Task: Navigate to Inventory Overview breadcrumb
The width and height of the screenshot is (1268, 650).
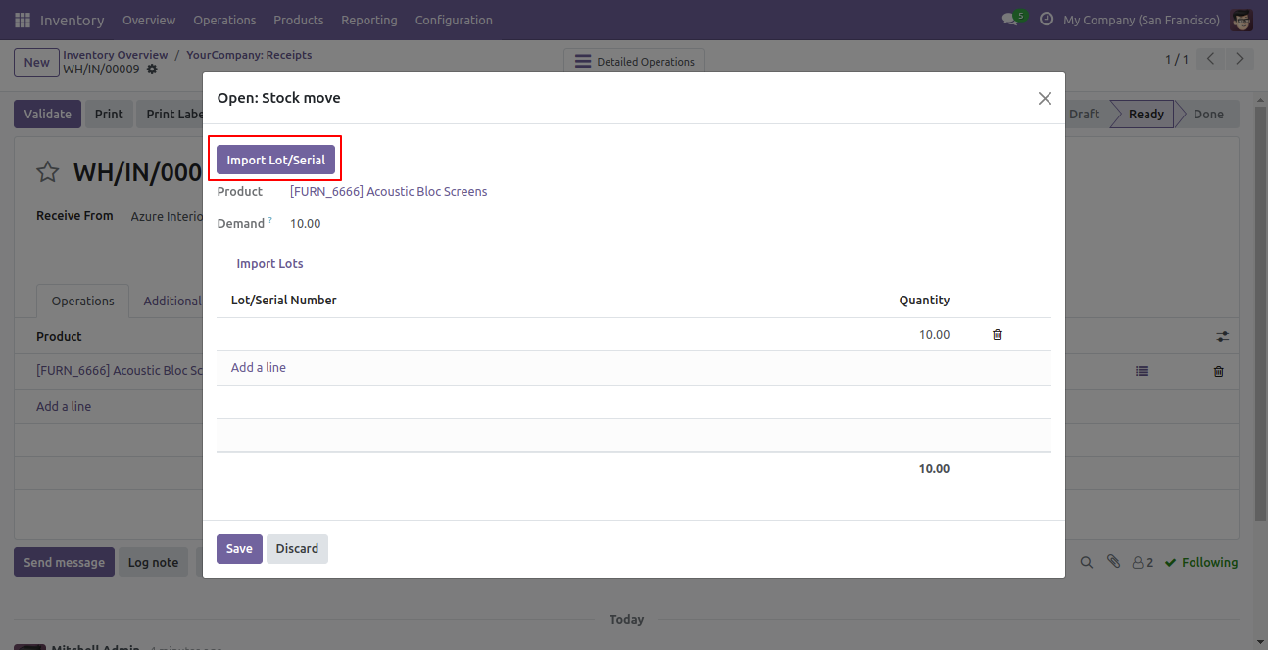Action: pos(116,55)
